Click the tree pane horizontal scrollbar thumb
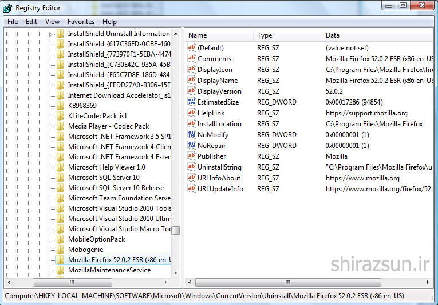The width and height of the screenshot is (438, 305). (72, 282)
